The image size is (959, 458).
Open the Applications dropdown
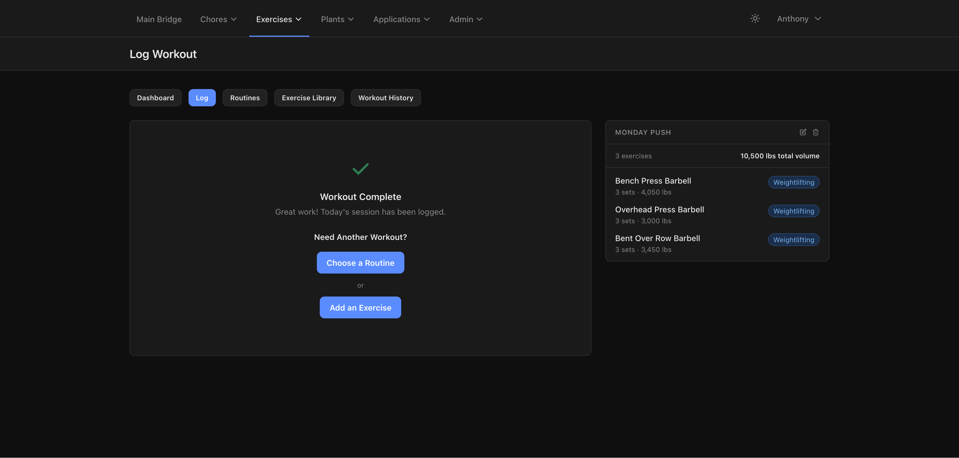point(401,19)
